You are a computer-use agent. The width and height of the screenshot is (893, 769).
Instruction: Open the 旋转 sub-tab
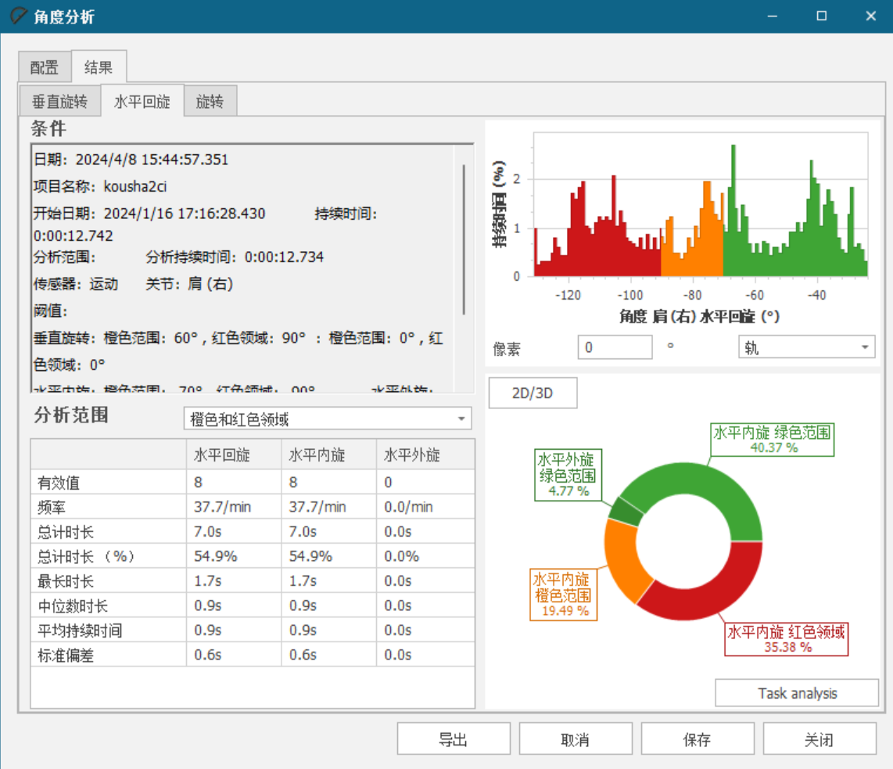point(210,102)
